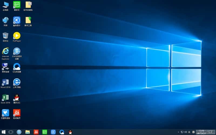Open Task View from the taskbar

point(11,132)
